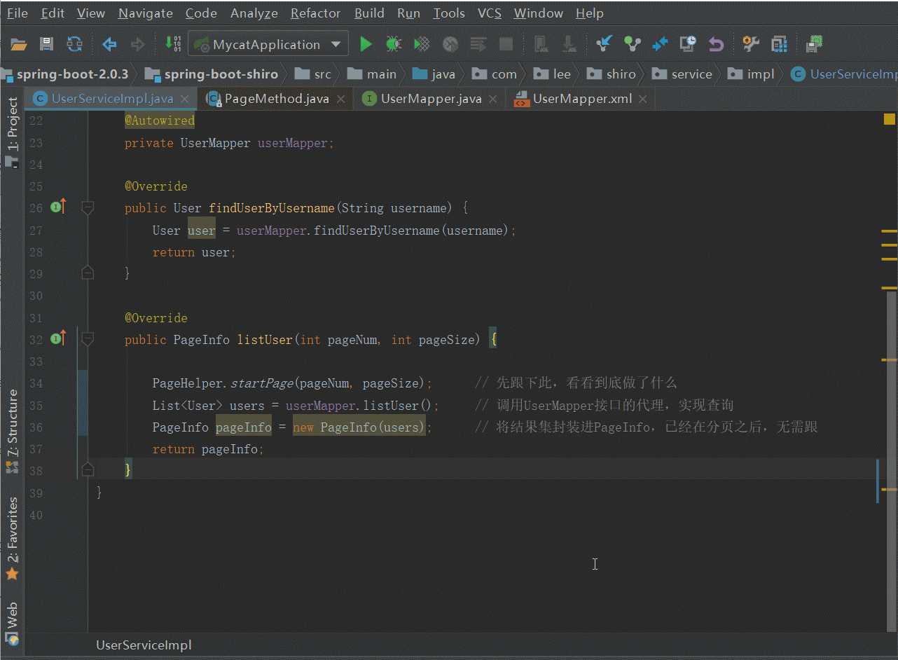
Task: Toggle the Web tool window
Action: point(13,623)
